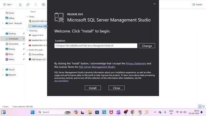Open OBS Studio from the taskbar
206x116 pixels.
pyautogui.click(x=126, y=112)
